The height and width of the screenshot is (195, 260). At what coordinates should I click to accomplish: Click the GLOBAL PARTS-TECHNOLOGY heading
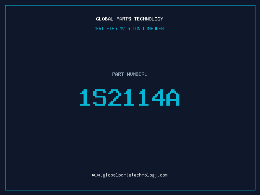pos(130,19)
